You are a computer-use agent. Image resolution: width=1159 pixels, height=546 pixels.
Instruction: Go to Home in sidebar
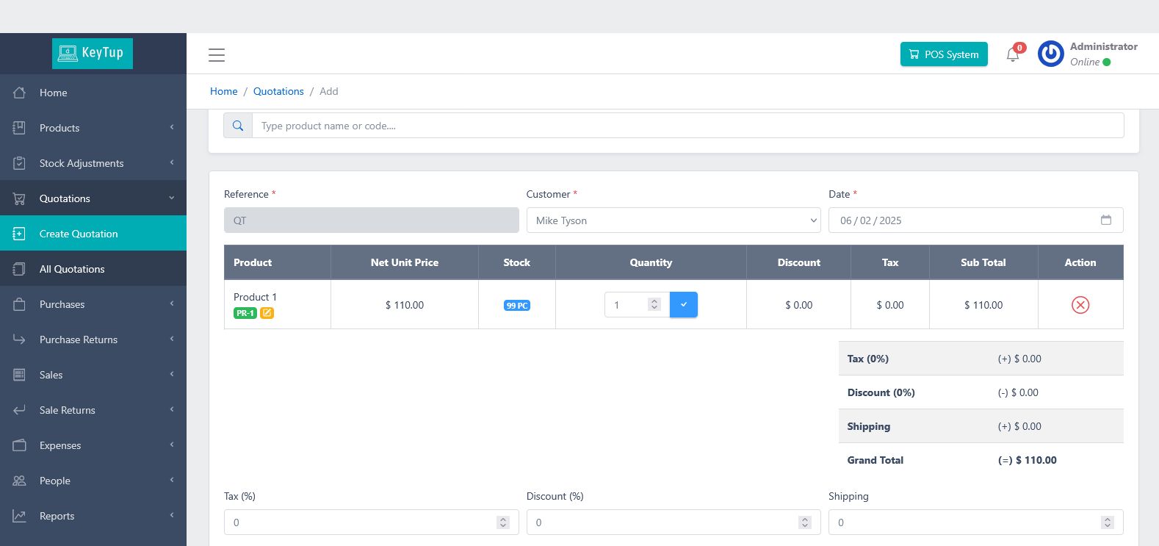[53, 93]
